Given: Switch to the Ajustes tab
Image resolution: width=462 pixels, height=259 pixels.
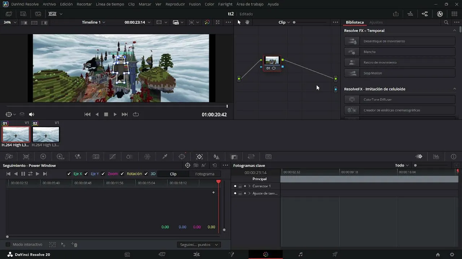Looking at the screenshot, I should (x=376, y=22).
